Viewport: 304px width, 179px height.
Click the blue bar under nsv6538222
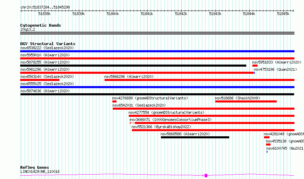[157, 51]
